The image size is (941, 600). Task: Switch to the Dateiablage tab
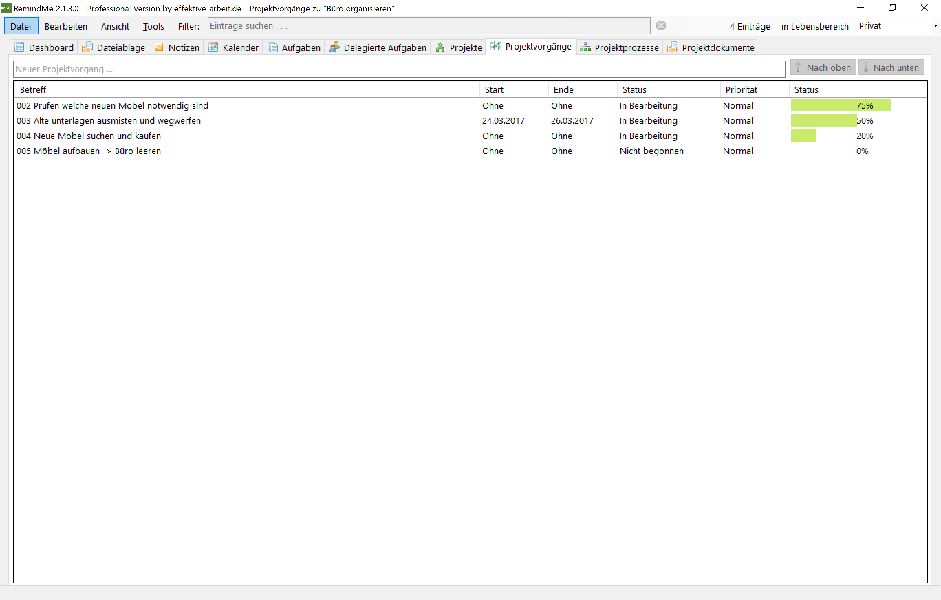click(113, 47)
